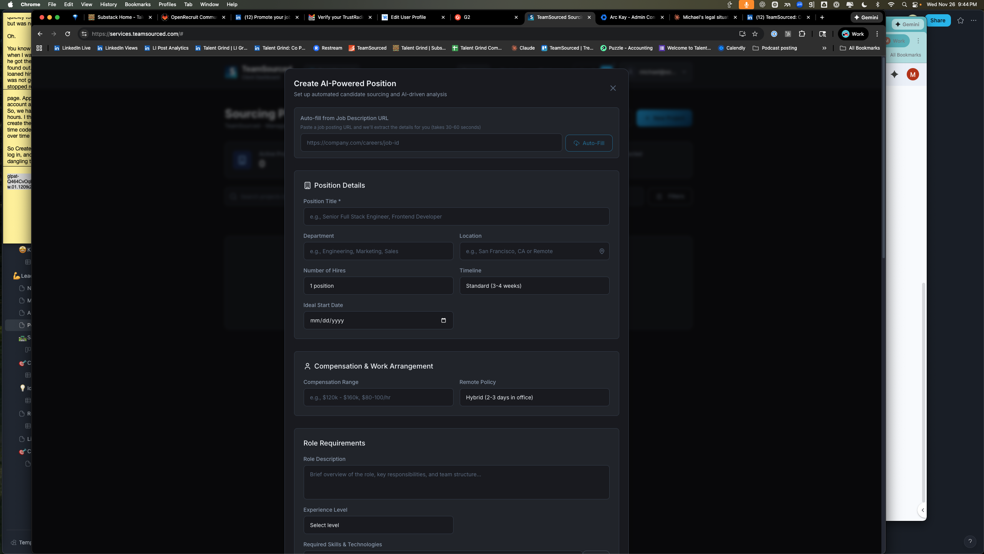Reload the page with the refresh icon

point(68,34)
